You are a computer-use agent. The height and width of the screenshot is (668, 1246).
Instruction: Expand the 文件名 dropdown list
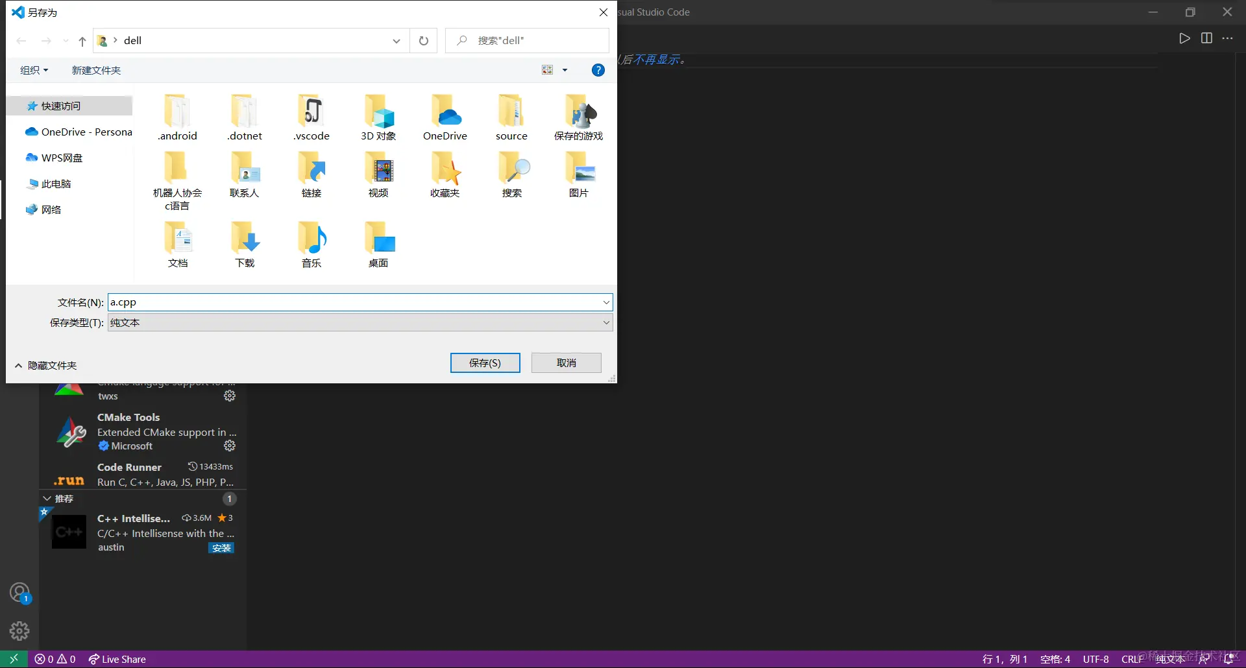(x=606, y=302)
